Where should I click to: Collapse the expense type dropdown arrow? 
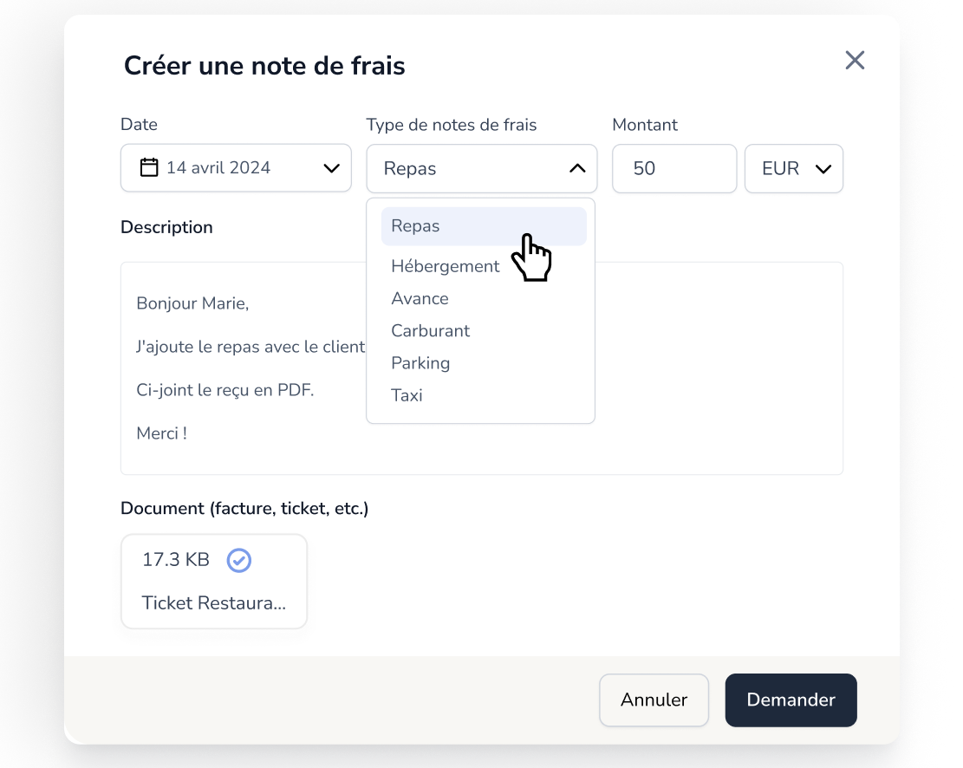tap(577, 168)
